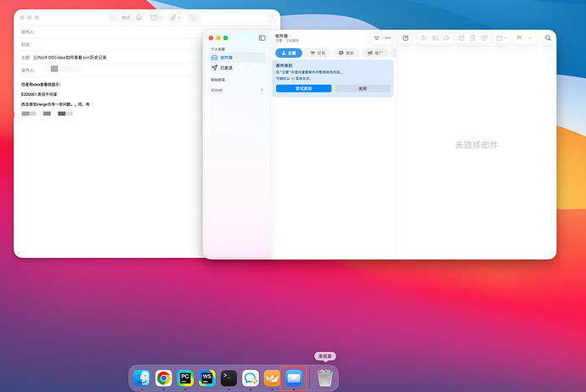The image size is (586, 392).
Task: Click the Reply arrow icon
Action: pos(424,38)
